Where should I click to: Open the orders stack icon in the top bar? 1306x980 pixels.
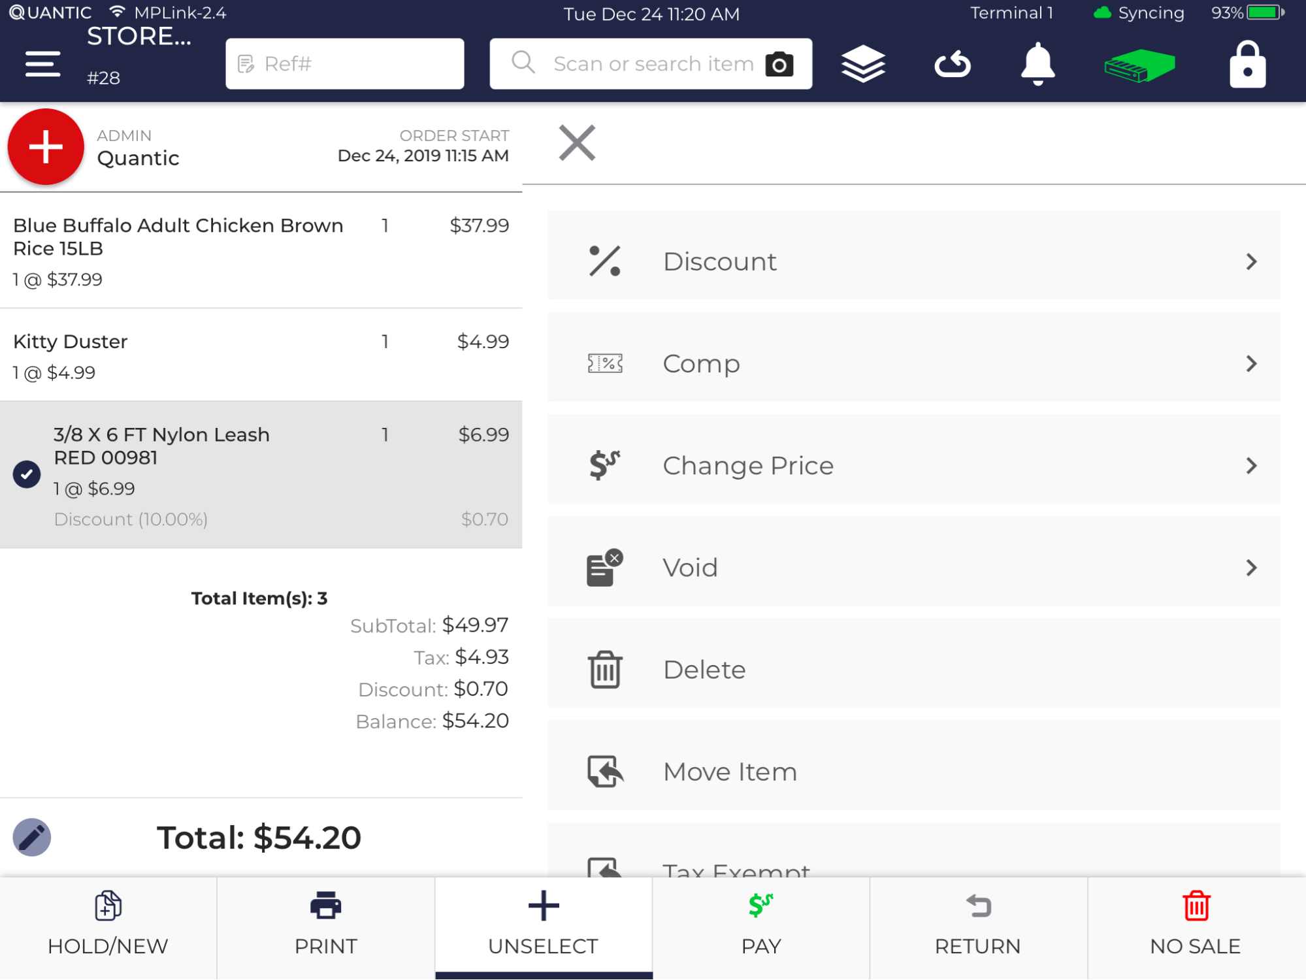coord(862,63)
